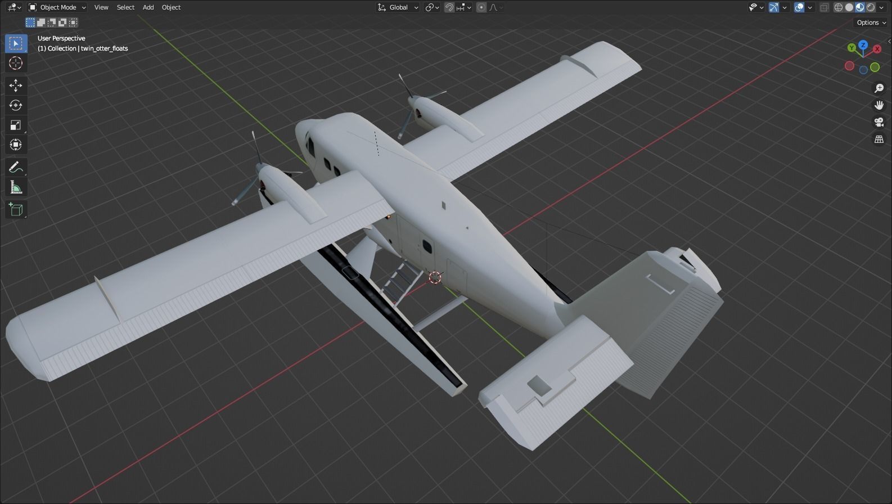Click the red X axis on gizmo
The width and height of the screenshot is (892, 504).
(877, 49)
